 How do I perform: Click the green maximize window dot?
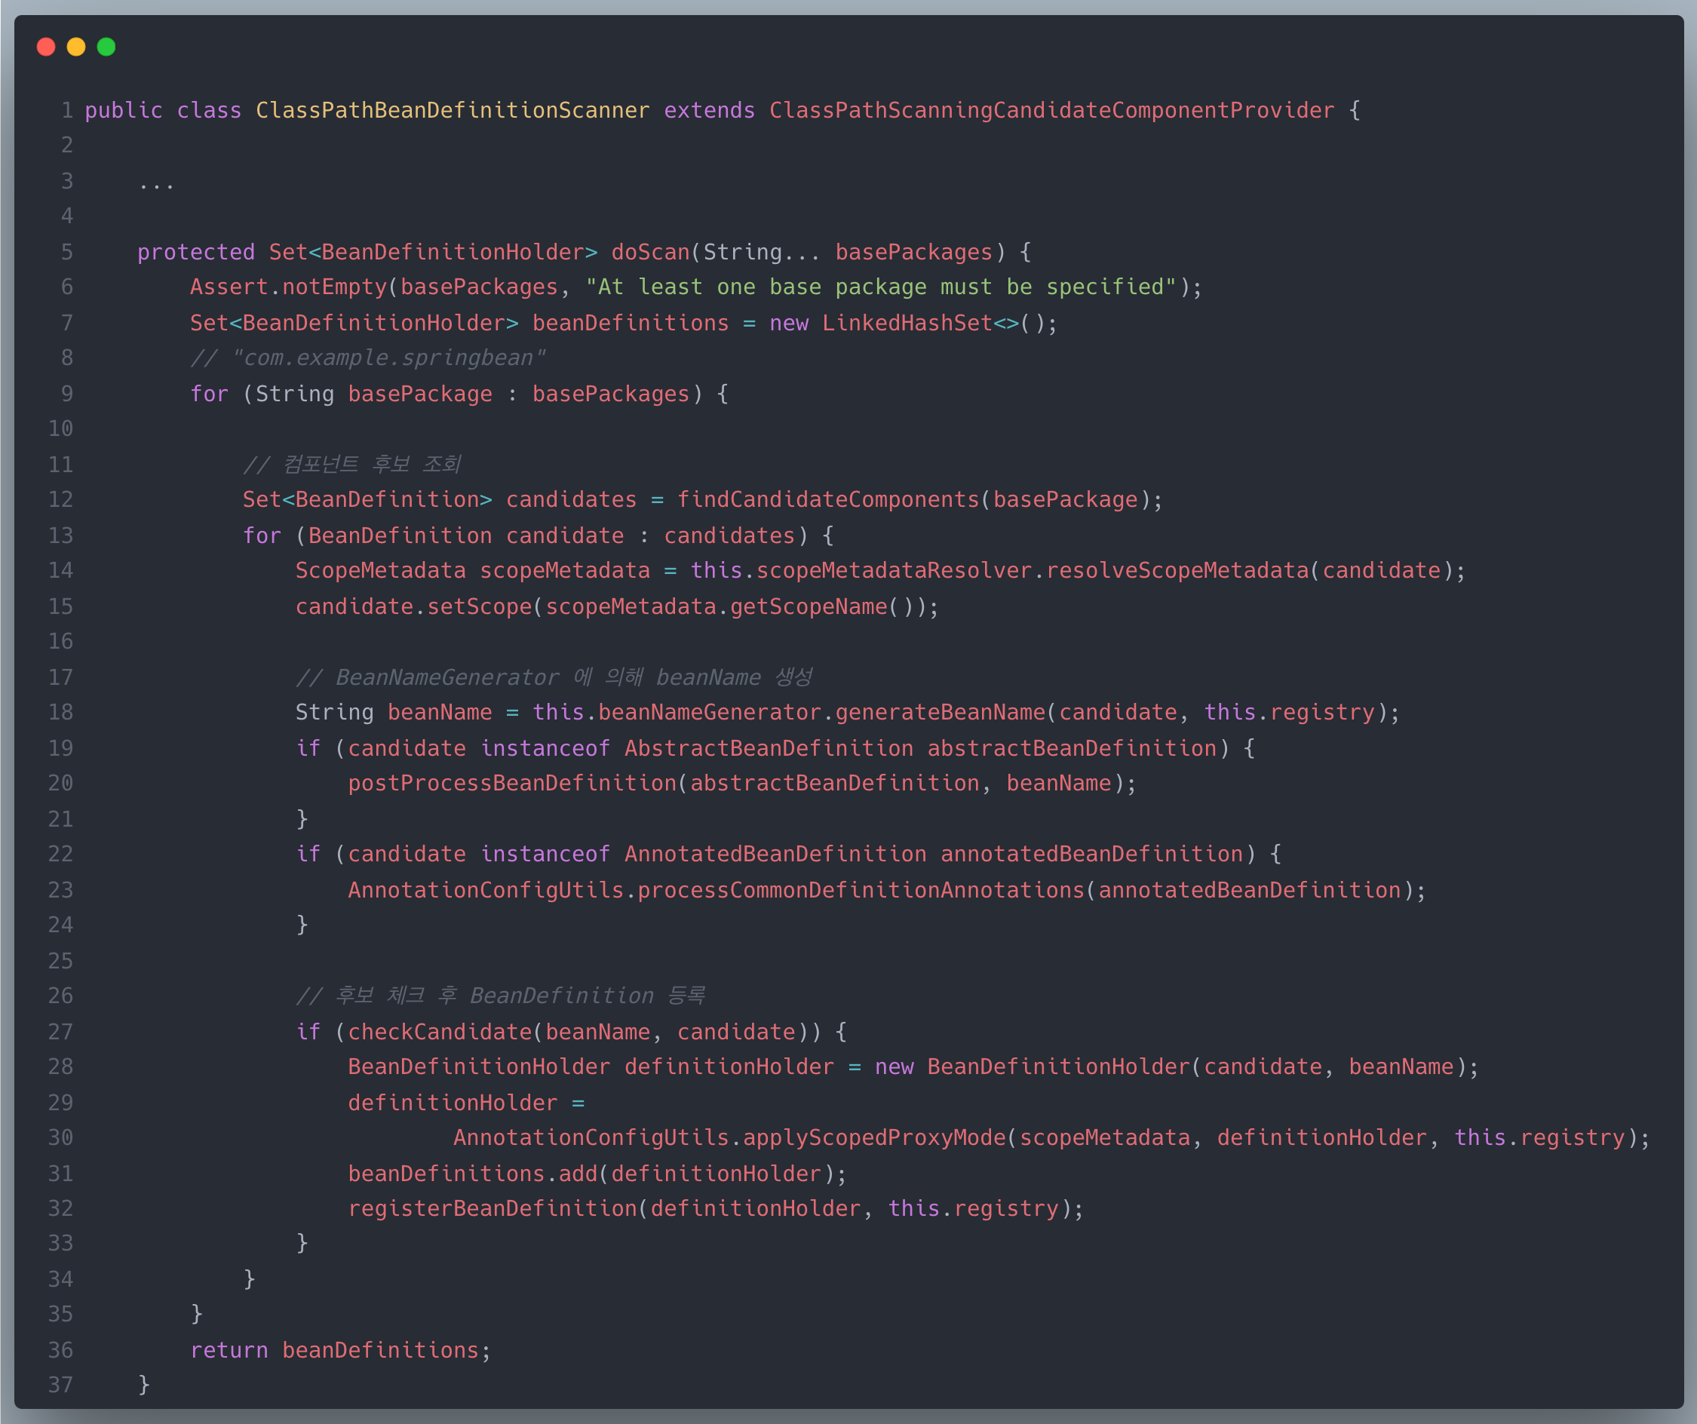(106, 47)
